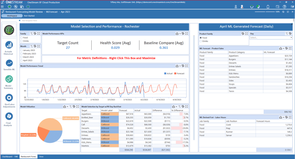Click the gray user profile icon
295x159 pixels.
pyautogui.click(x=236, y=7)
